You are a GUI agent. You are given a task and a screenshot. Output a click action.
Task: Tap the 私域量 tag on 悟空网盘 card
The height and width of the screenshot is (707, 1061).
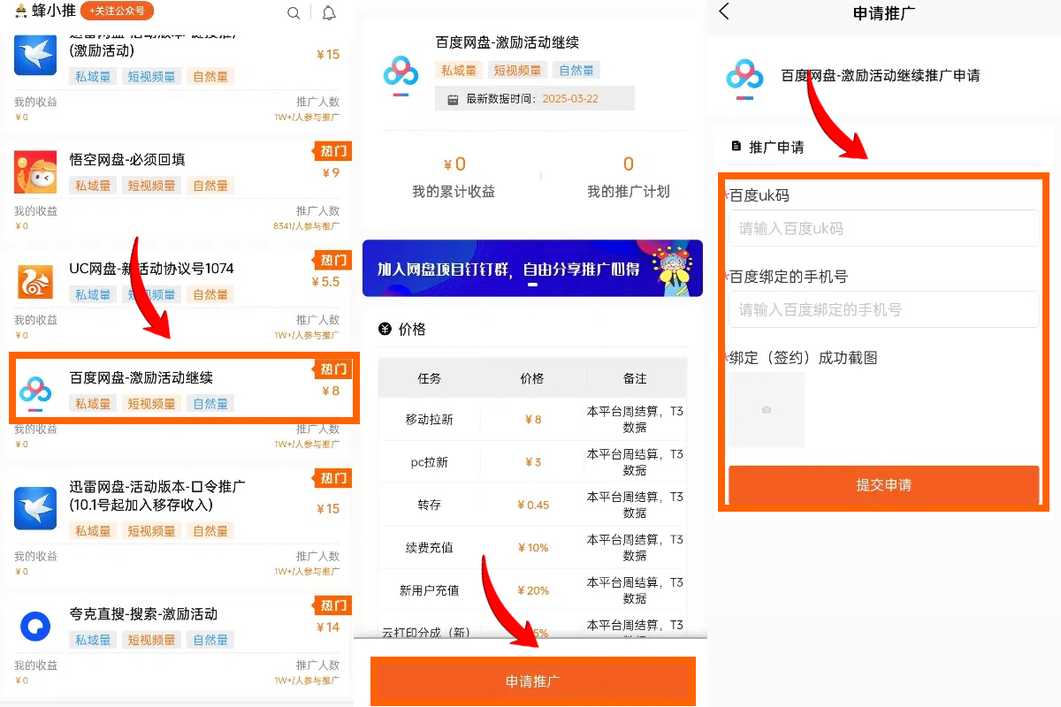93,186
